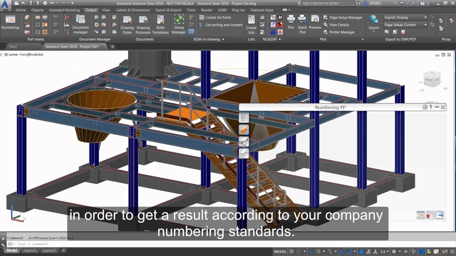Open the Export Display dropdown

click(x=425, y=17)
